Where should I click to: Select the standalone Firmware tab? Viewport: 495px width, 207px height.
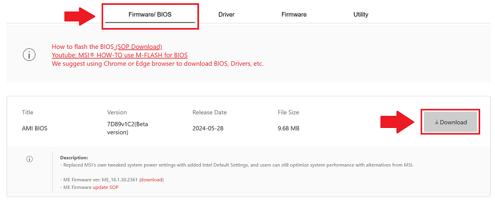294,14
